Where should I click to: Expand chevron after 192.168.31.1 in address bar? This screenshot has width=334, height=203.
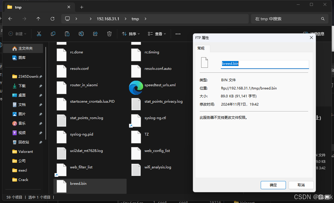(126, 19)
